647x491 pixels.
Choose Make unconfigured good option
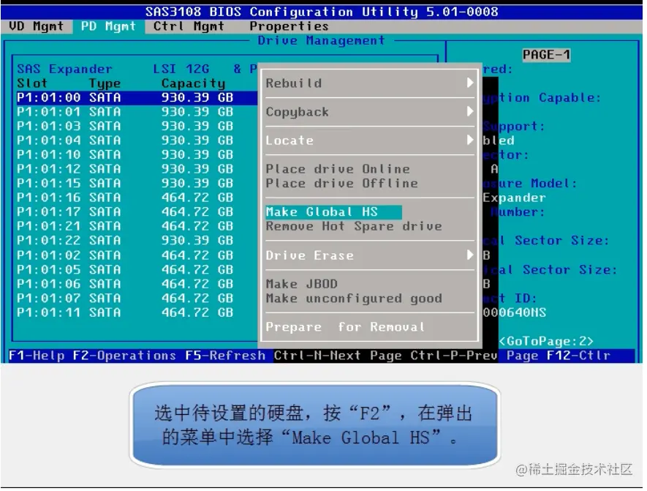[x=354, y=299]
